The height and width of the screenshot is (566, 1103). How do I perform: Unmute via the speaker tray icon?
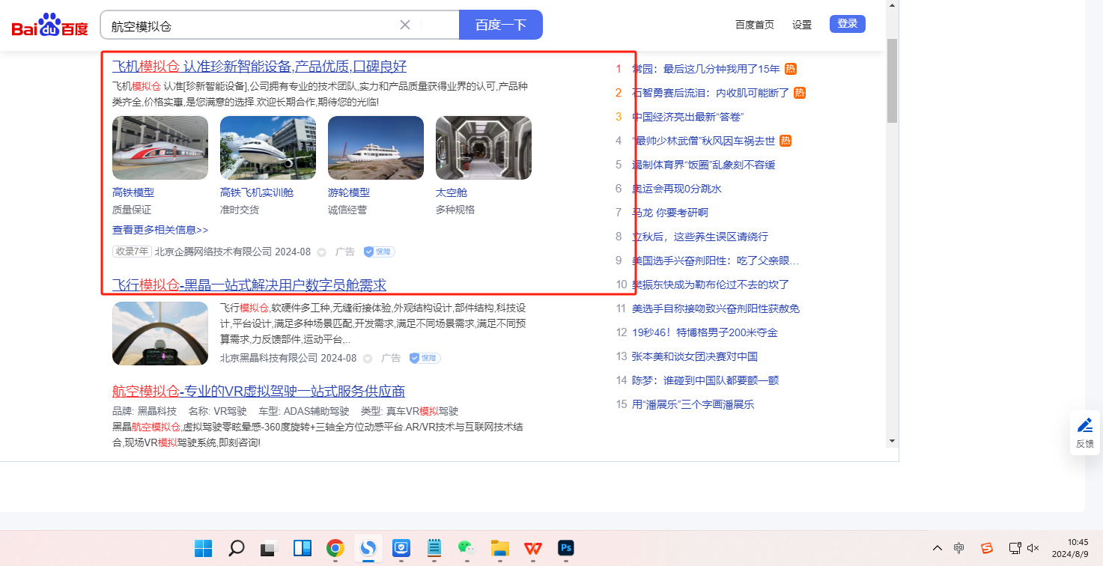click(x=1033, y=548)
